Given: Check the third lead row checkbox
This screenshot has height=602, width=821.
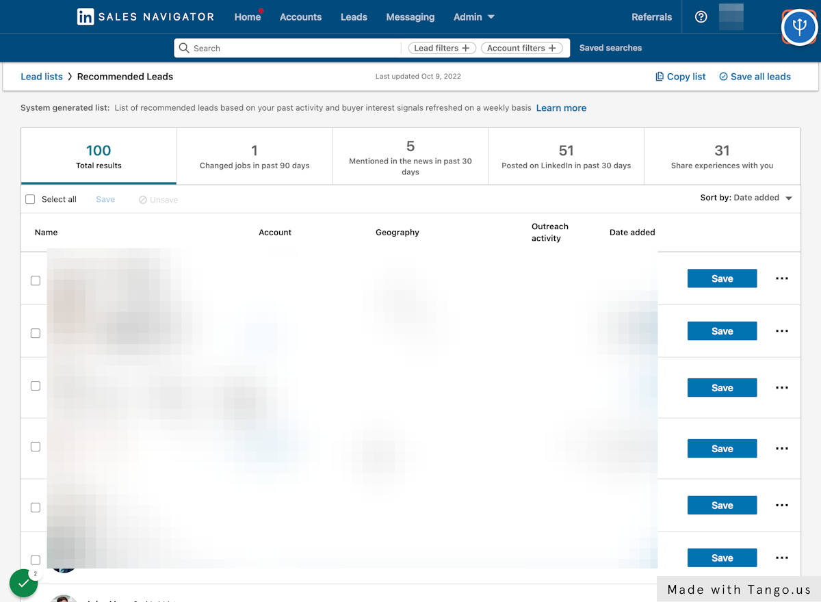Looking at the screenshot, I should pyautogui.click(x=36, y=386).
